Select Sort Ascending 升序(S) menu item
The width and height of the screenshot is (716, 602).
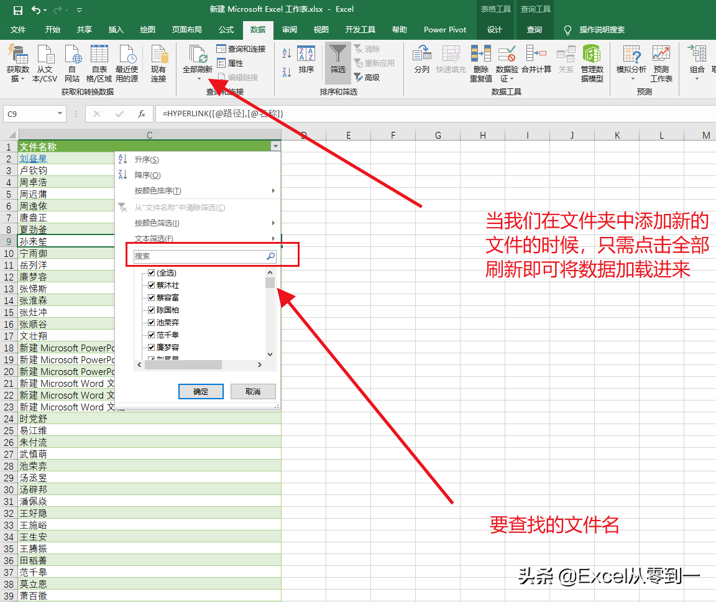coord(198,159)
